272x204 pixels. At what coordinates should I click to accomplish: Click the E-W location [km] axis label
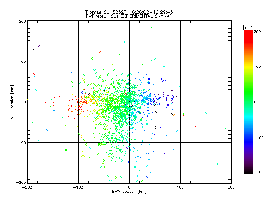point(129,191)
